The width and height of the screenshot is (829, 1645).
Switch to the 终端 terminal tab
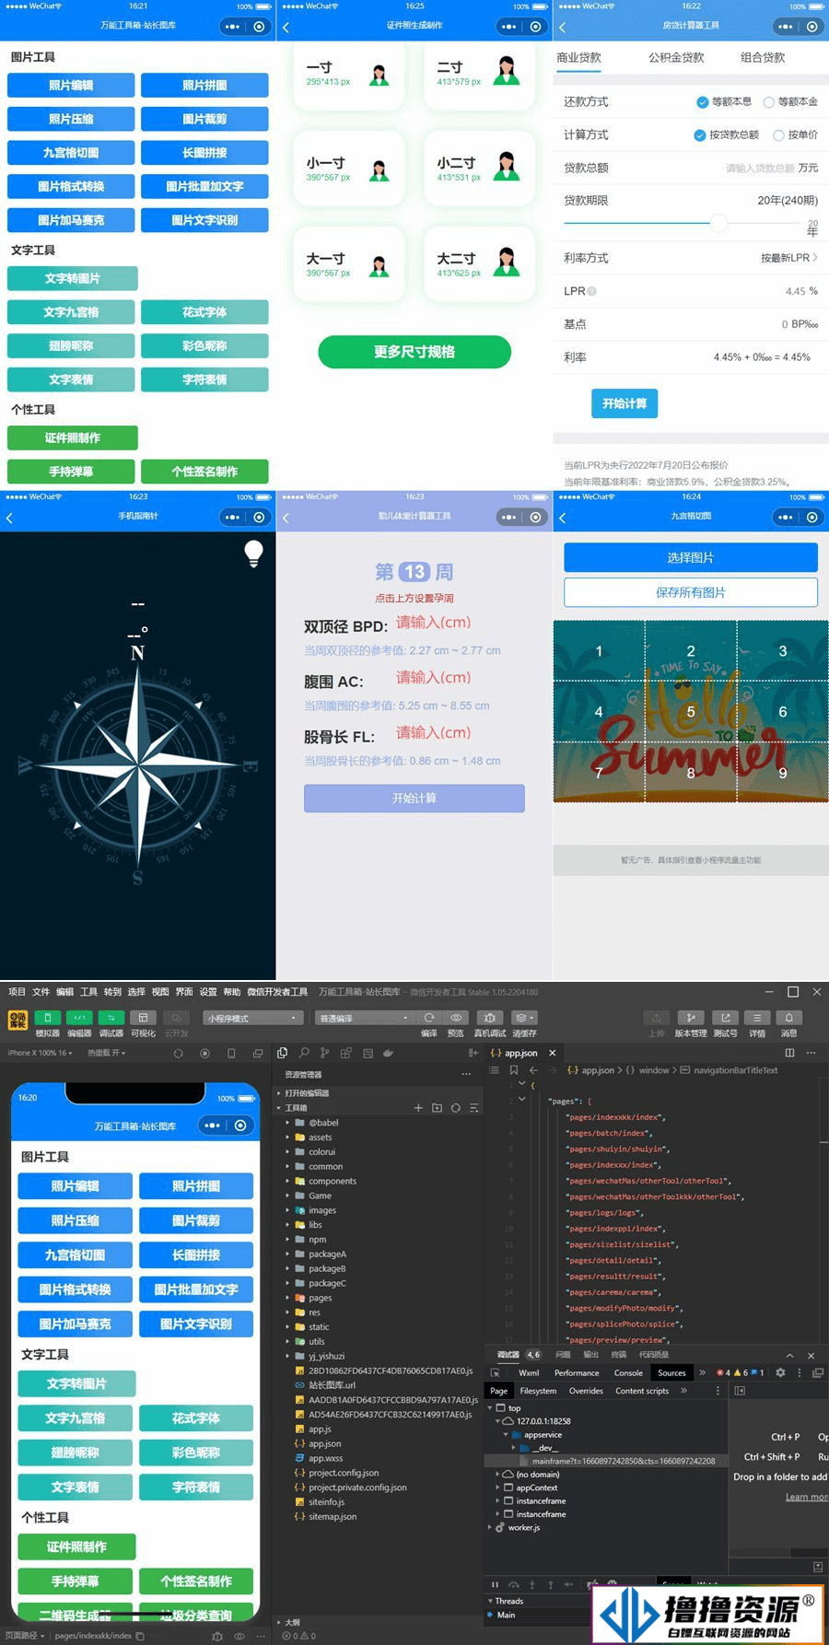click(x=618, y=1354)
